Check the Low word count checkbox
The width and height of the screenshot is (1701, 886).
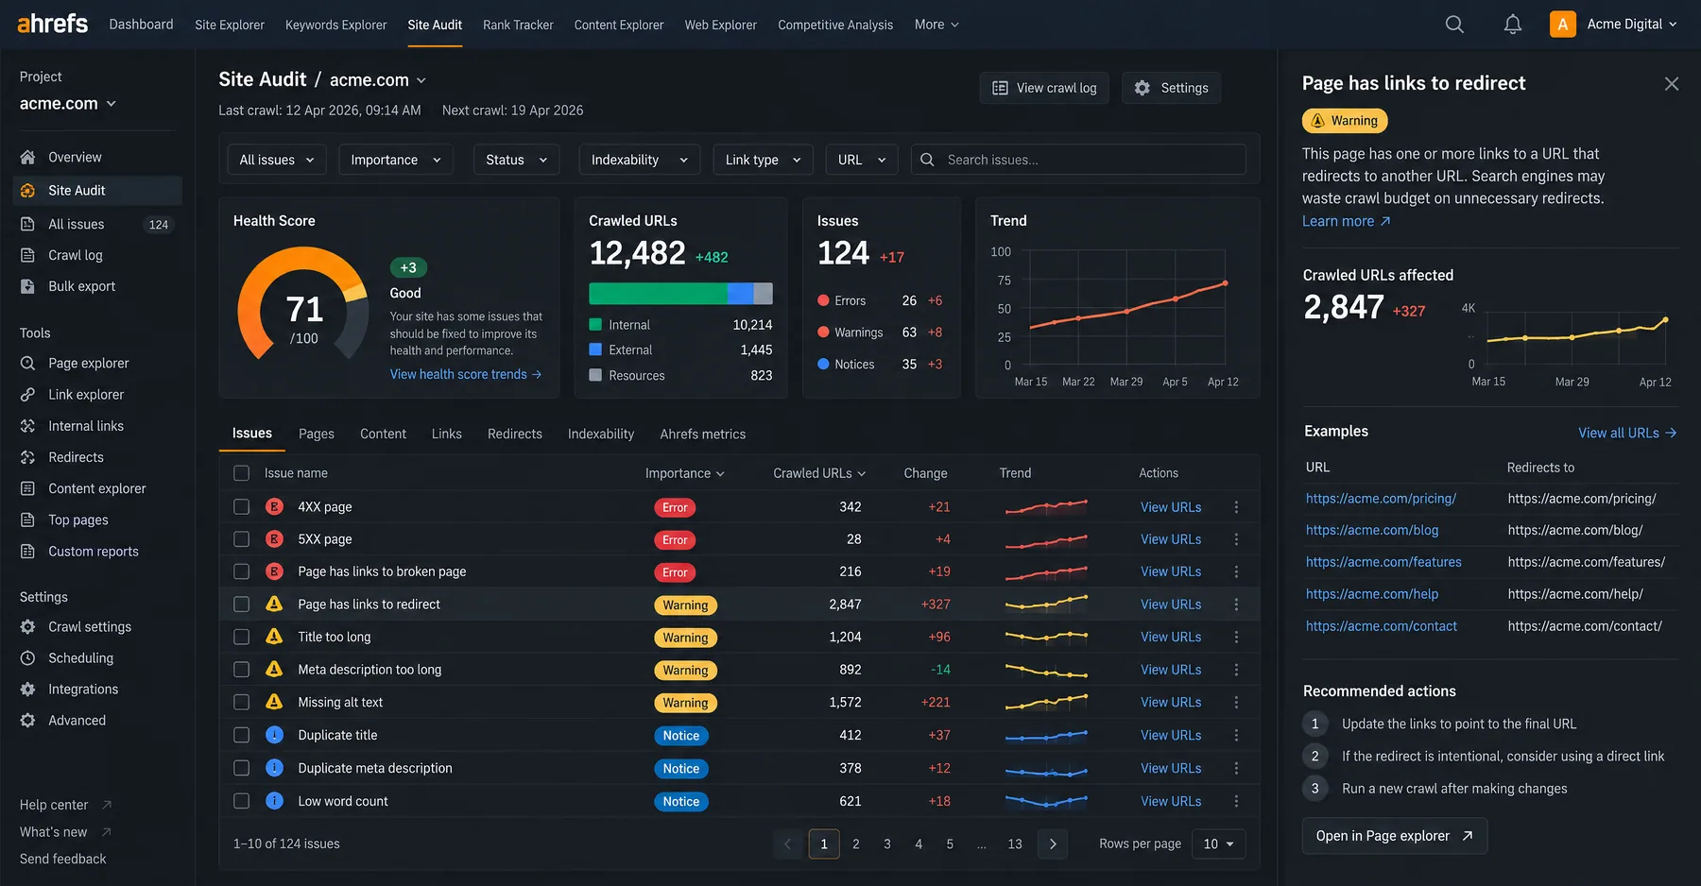pyautogui.click(x=242, y=801)
